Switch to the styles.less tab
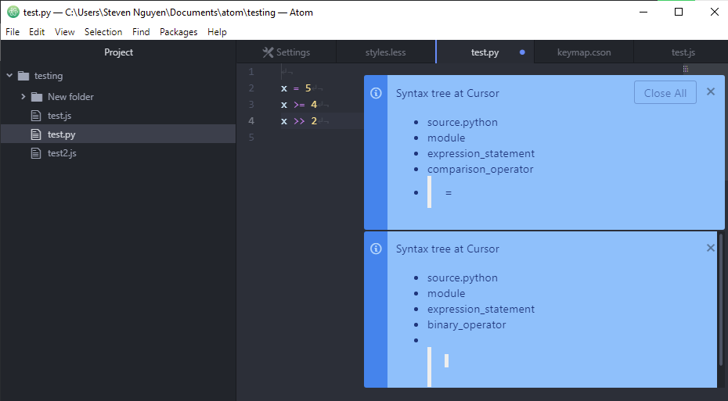 tap(385, 52)
